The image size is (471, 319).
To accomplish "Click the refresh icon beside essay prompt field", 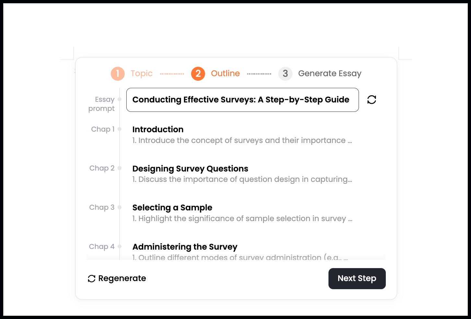I will click(x=372, y=100).
